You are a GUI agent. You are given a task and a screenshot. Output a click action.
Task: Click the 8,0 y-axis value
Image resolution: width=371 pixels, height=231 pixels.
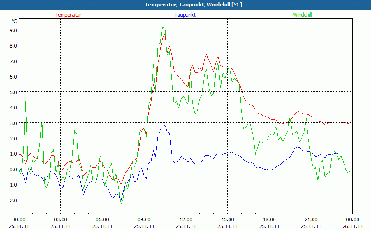13,45
